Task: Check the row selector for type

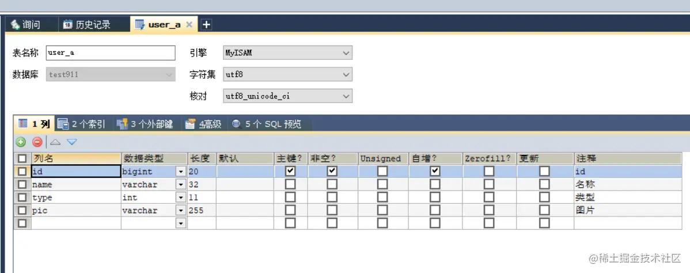Action: coord(22,198)
